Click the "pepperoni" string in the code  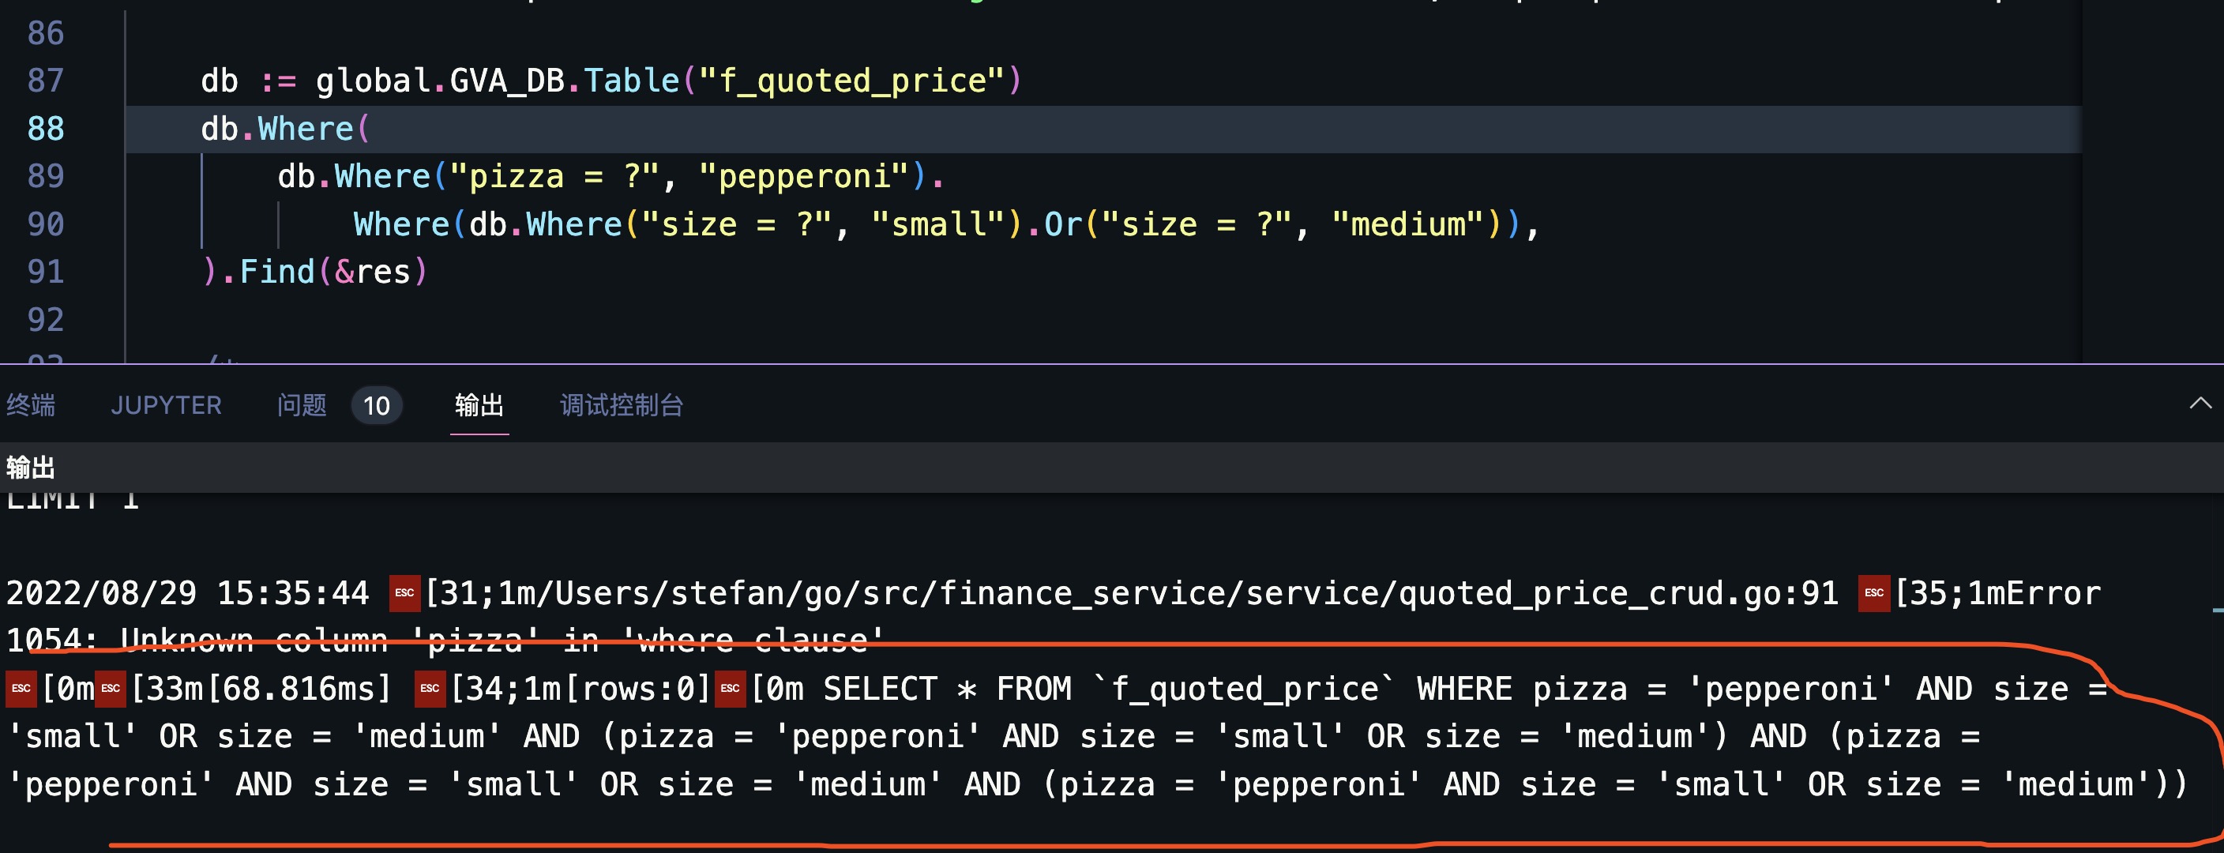coord(804,177)
